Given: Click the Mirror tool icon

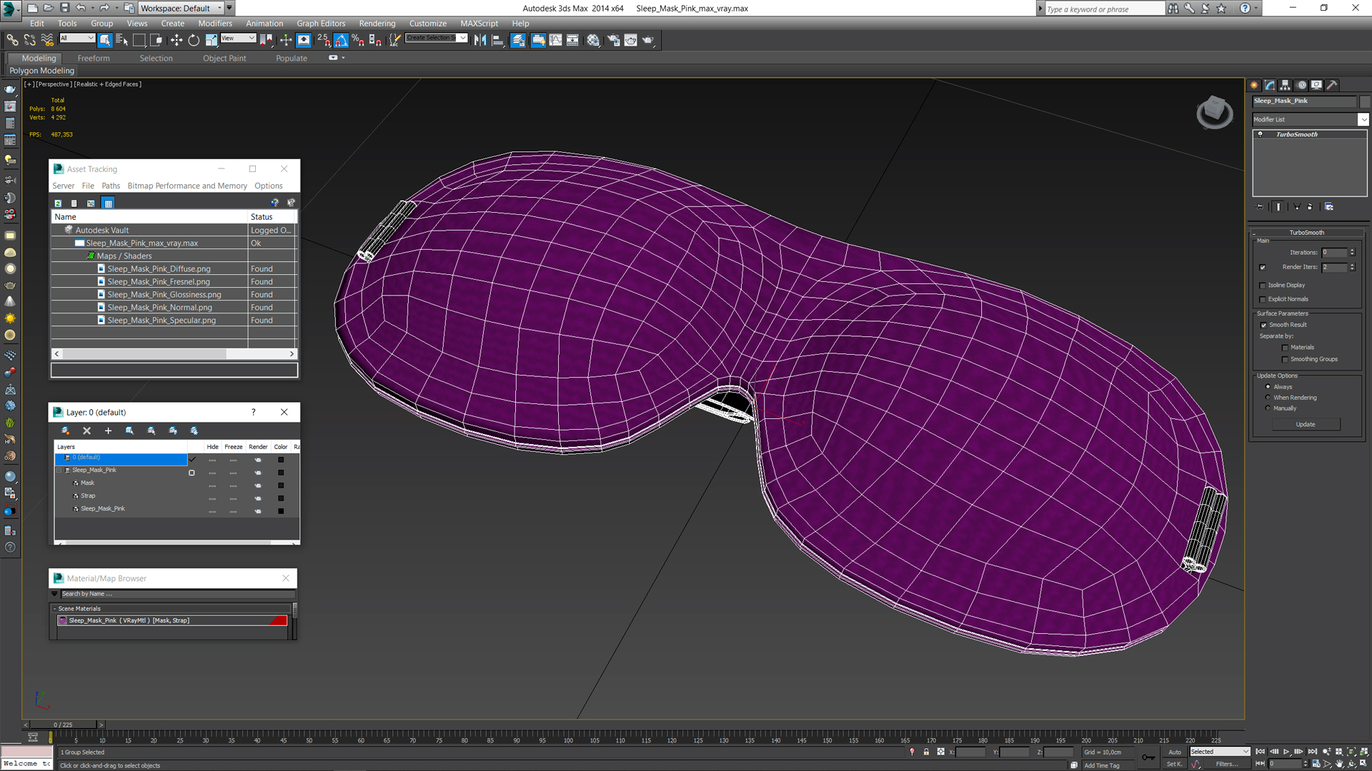Looking at the screenshot, I should (480, 40).
